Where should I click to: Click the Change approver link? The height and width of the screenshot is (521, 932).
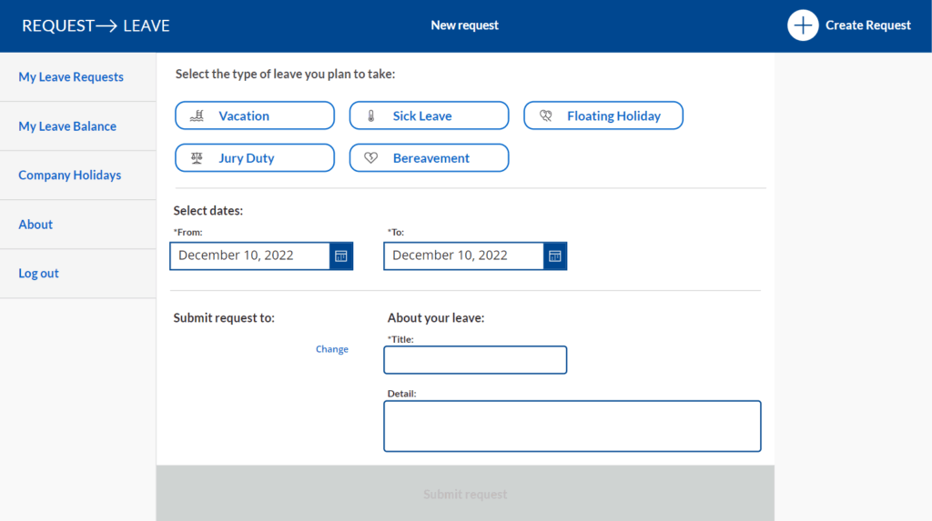pos(331,349)
